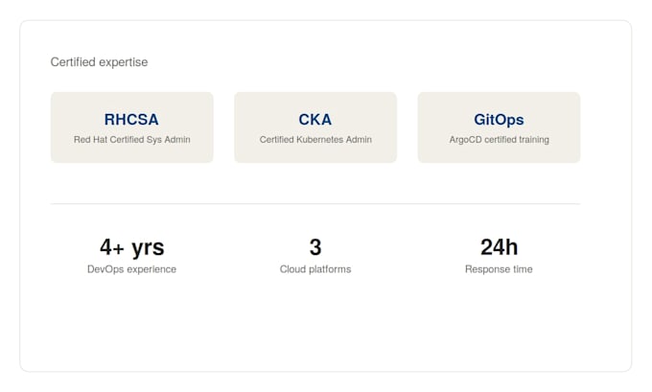This screenshot has width=652, height=392.
Task: Click the RHCSA heading text
Action: pos(131,120)
